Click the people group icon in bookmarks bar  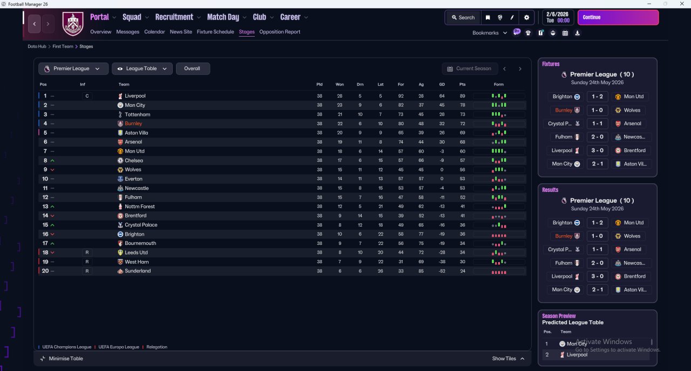click(x=553, y=33)
